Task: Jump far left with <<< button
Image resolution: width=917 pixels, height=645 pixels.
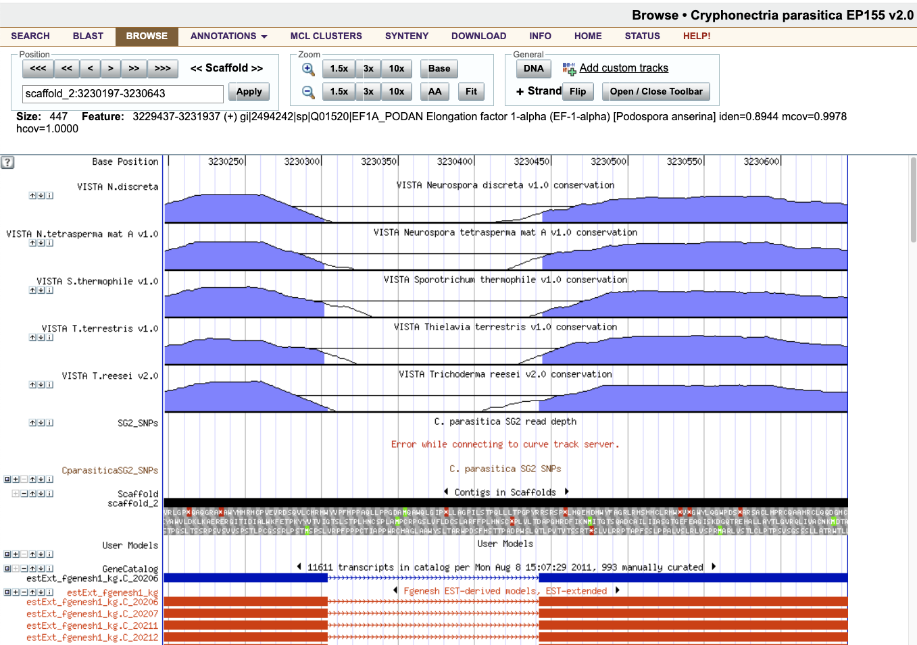Action: click(x=39, y=69)
